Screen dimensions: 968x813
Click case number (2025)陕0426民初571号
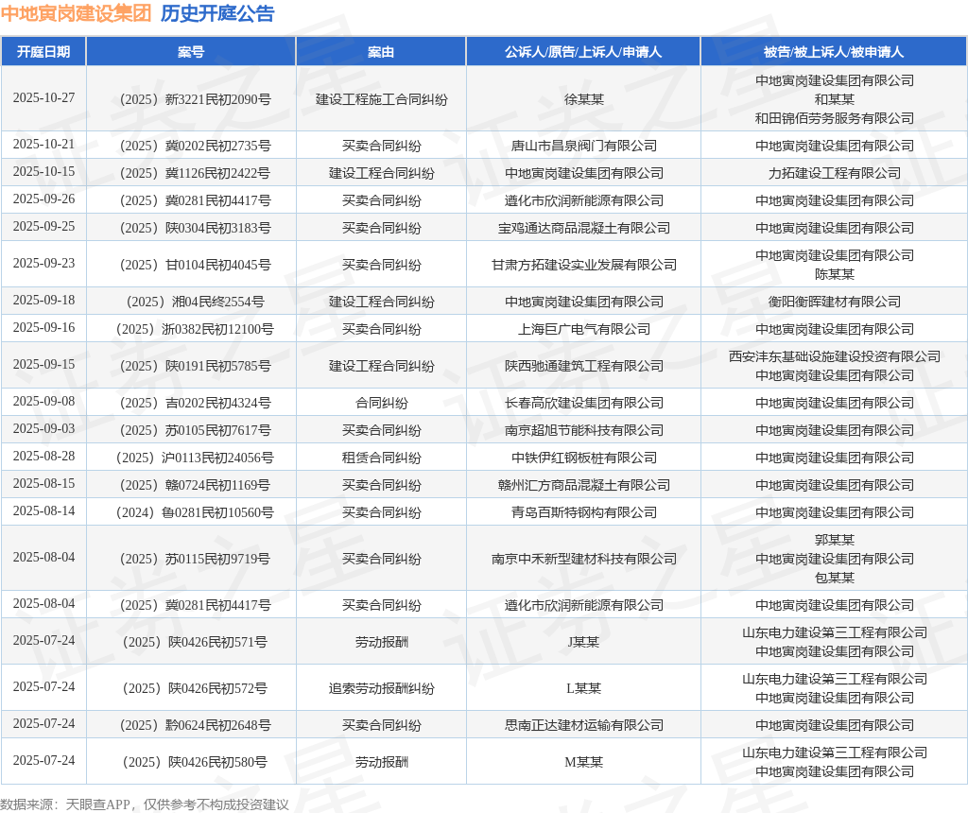tap(195, 642)
